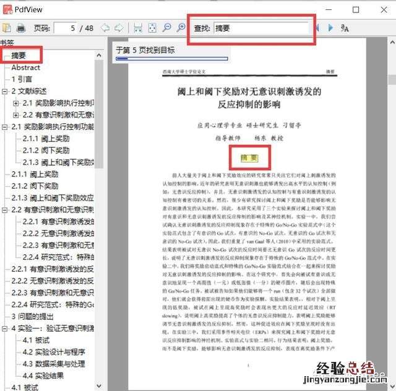Collapse the 4 实验一 node

(4, 329)
